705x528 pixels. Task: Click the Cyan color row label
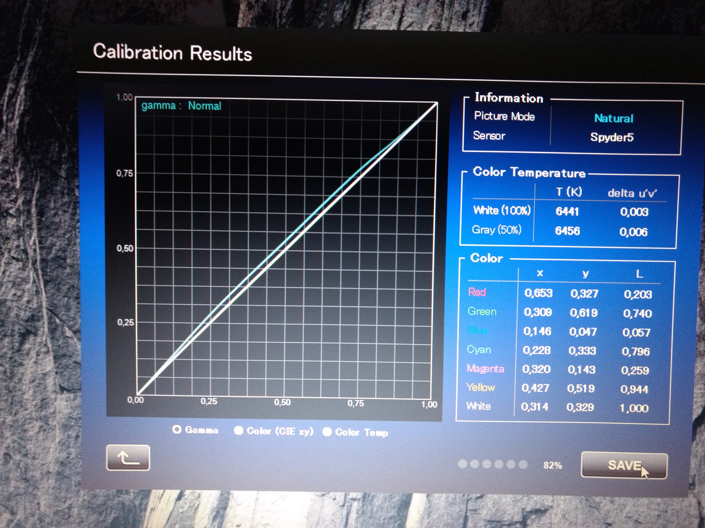coord(478,349)
